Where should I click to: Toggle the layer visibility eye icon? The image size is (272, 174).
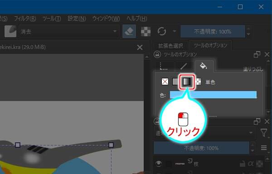click(x=159, y=164)
